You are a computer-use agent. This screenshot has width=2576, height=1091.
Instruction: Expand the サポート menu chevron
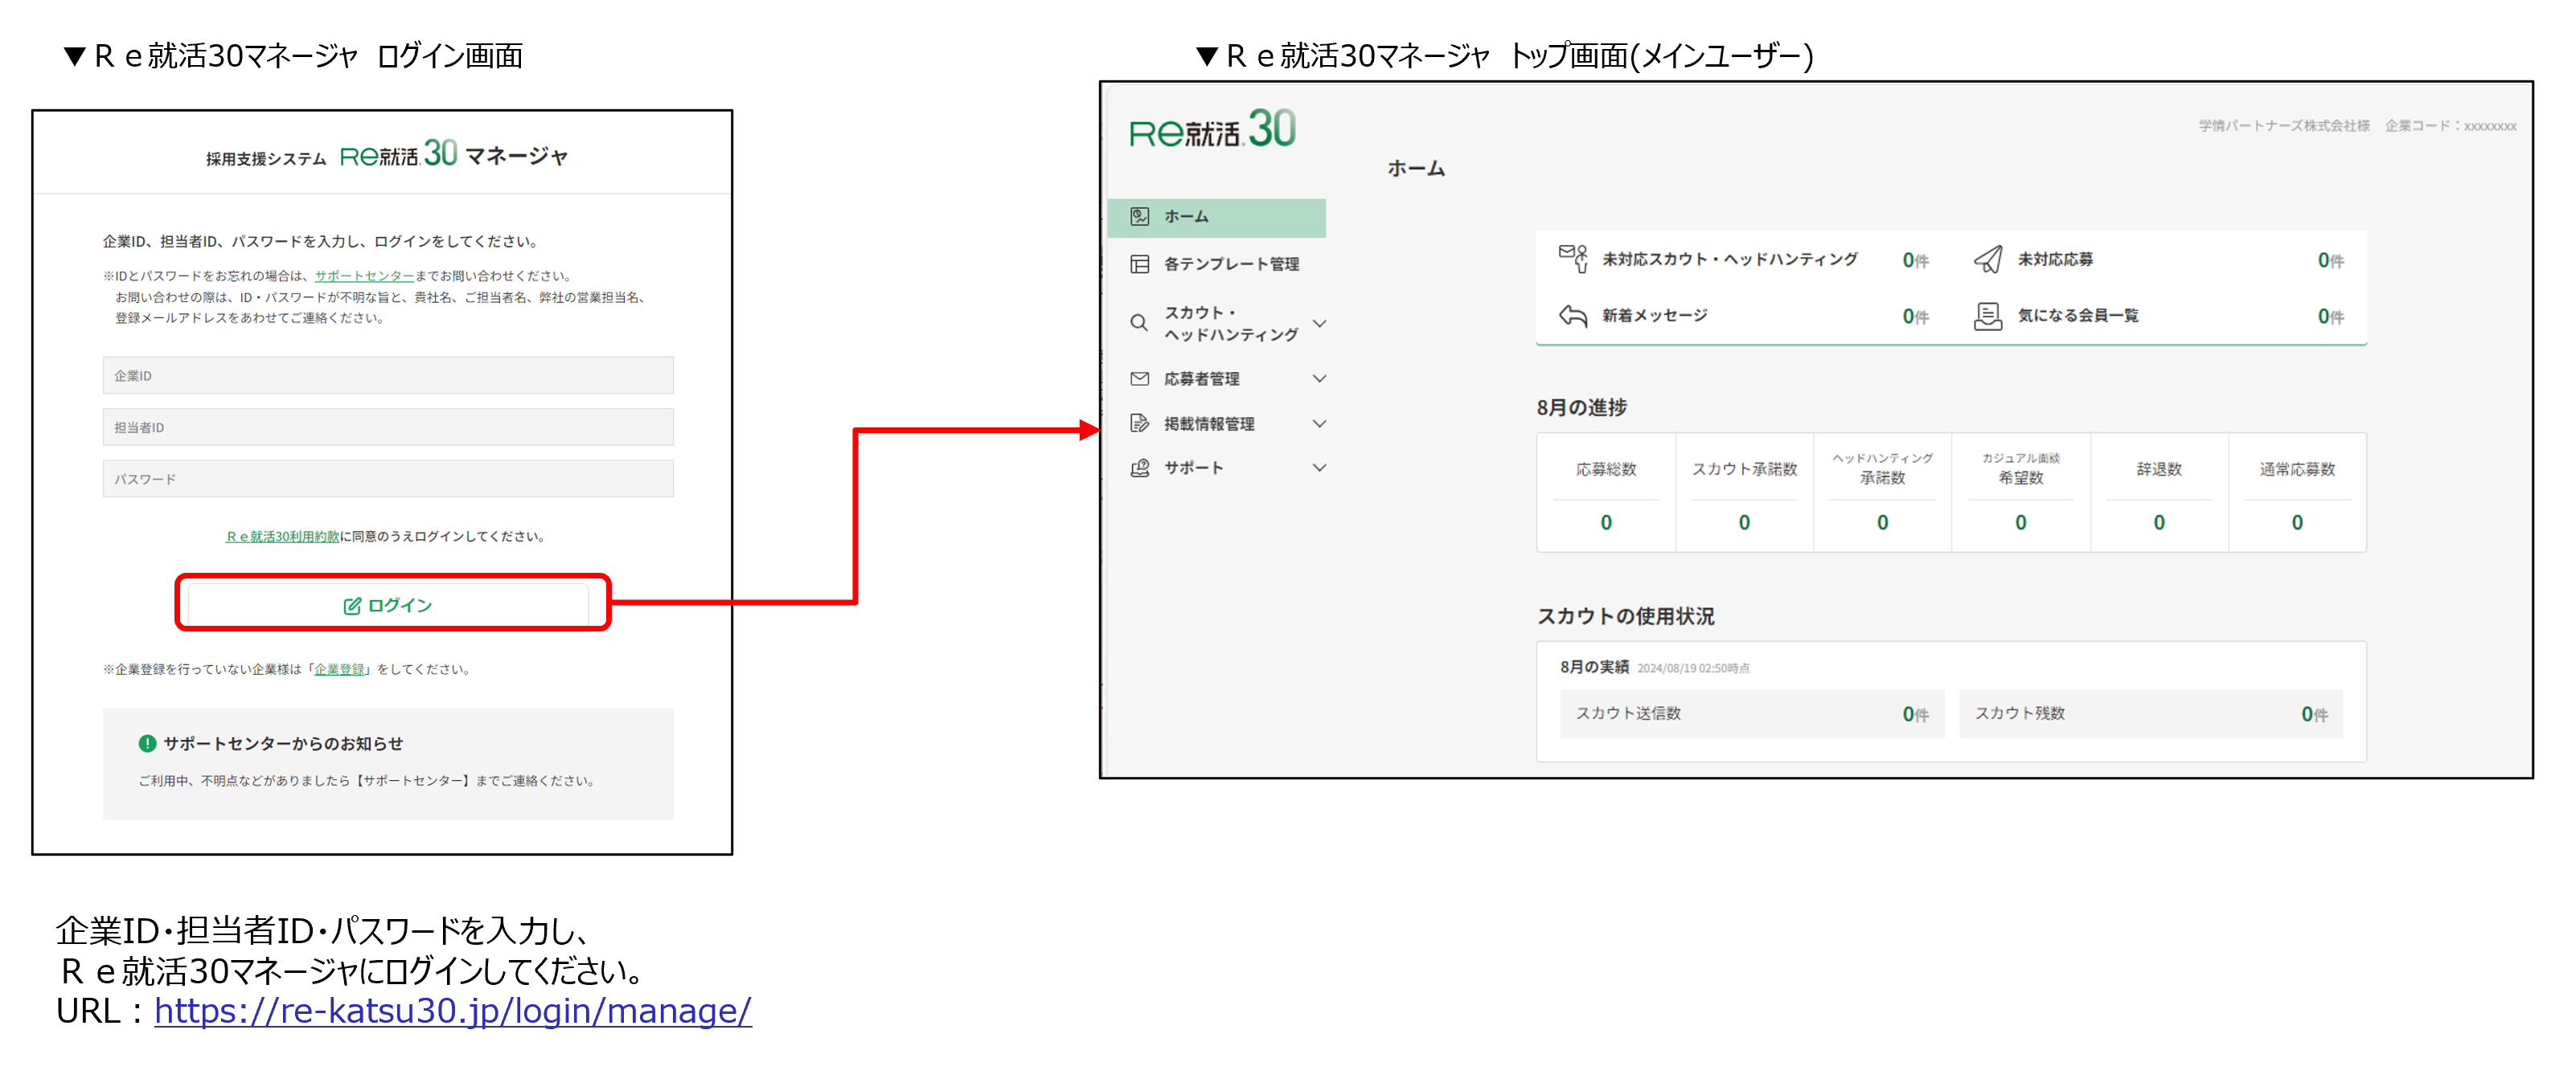(1319, 468)
